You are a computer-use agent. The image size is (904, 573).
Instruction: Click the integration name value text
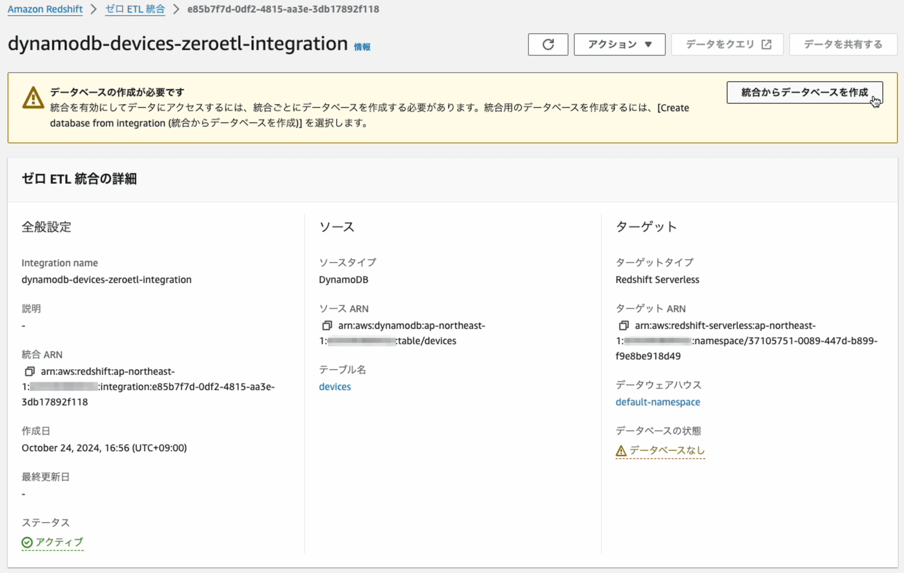tap(107, 279)
